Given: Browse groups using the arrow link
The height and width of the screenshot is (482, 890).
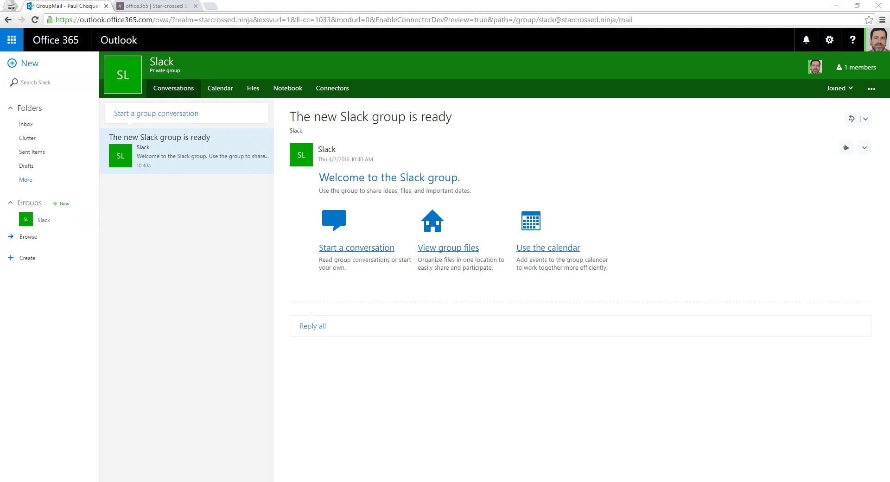Looking at the screenshot, I should [x=23, y=236].
